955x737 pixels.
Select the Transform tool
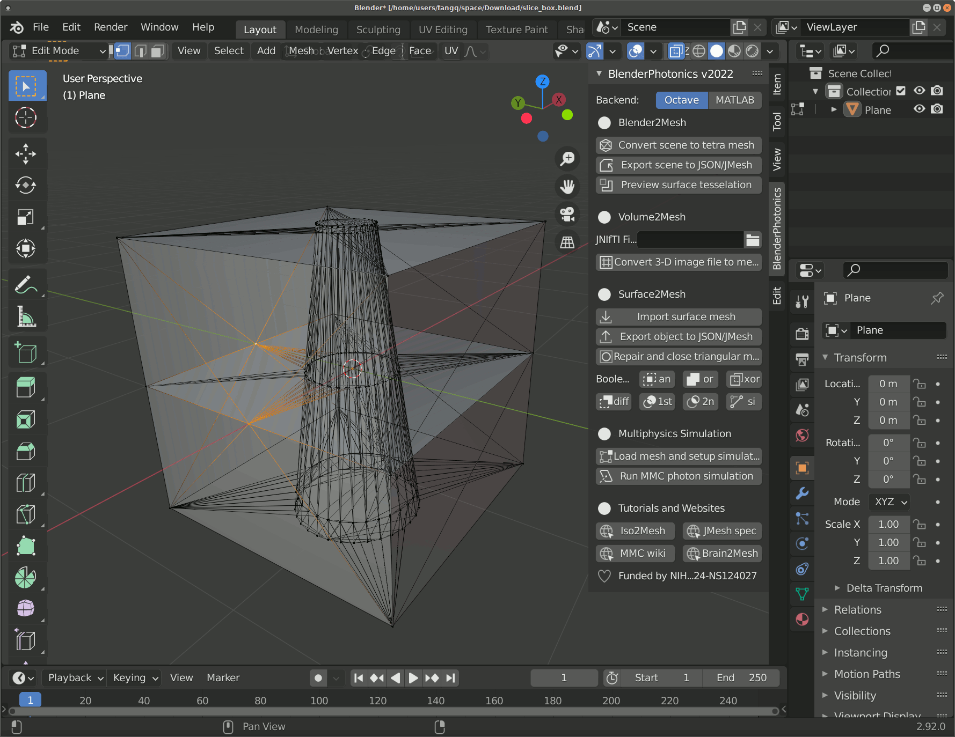click(x=26, y=248)
